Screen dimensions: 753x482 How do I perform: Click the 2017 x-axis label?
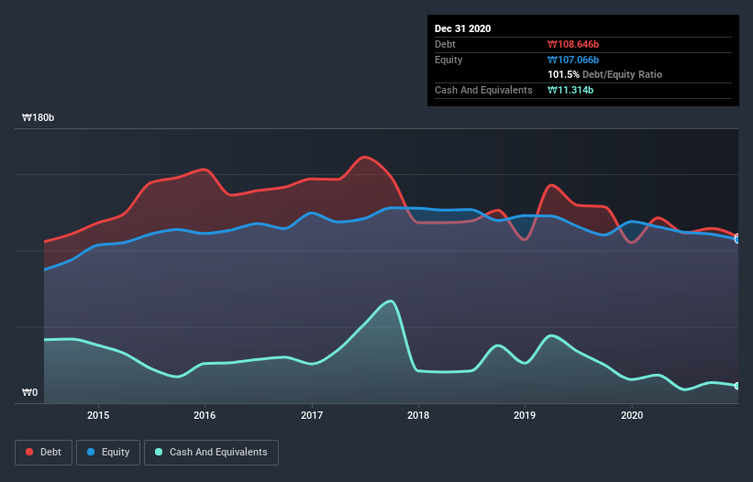pyautogui.click(x=312, y=415)
